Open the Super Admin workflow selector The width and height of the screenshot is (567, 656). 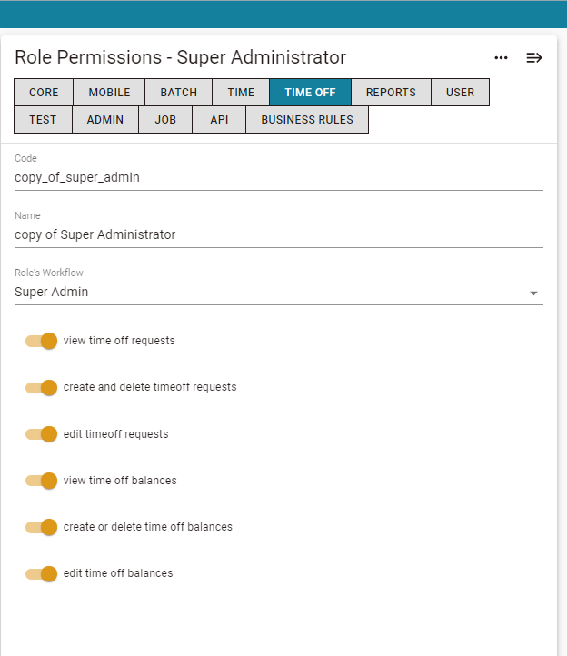279,292
